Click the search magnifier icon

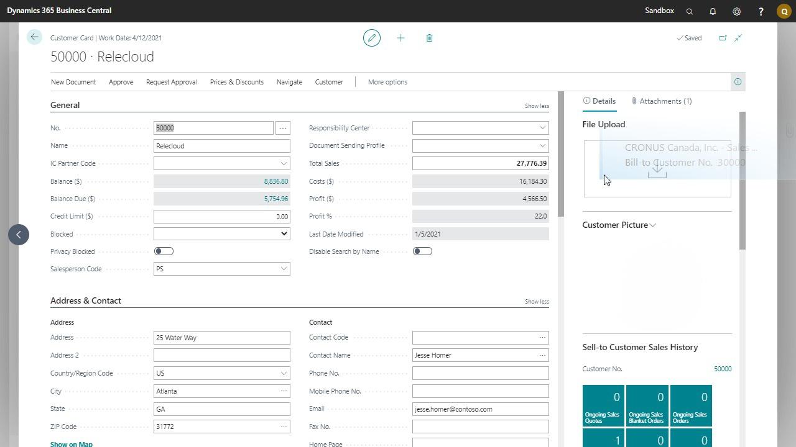point(689,11)
